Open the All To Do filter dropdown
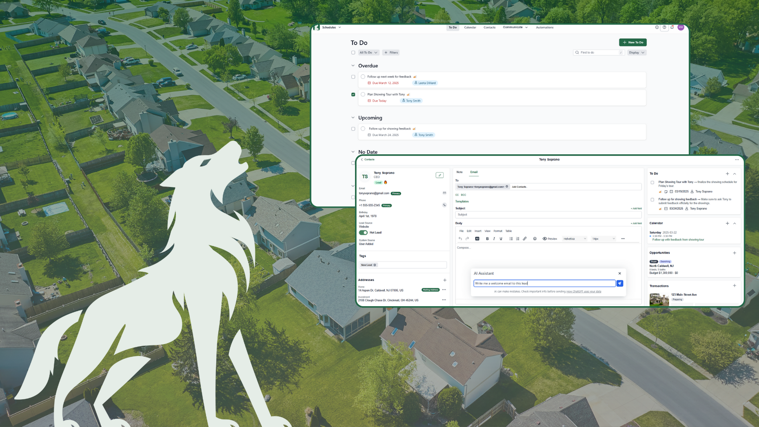 369,53
